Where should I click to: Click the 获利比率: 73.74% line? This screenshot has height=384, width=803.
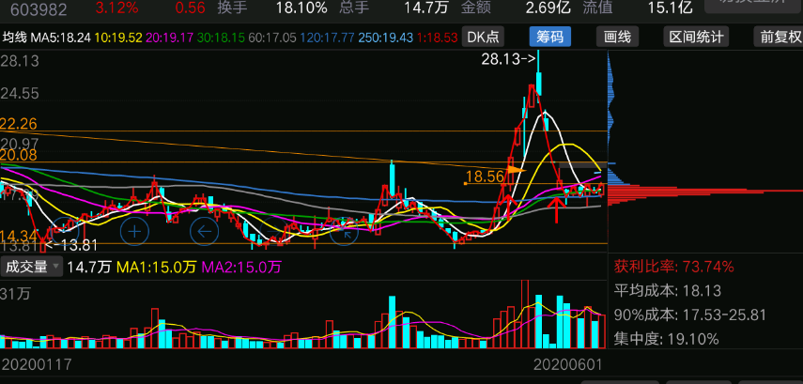click(x=674, y=267)
